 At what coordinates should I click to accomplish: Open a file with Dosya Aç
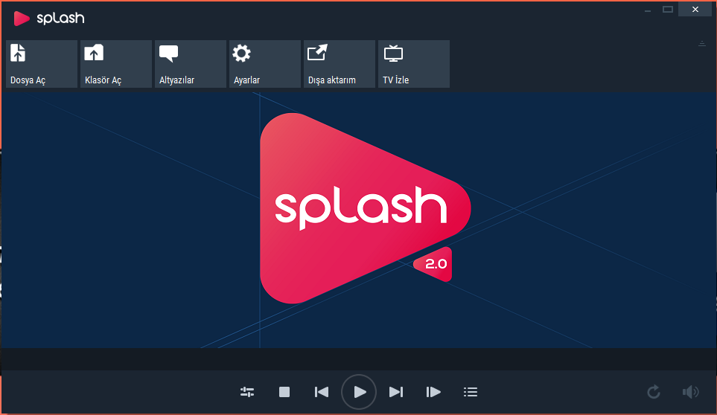coord(42,64)
